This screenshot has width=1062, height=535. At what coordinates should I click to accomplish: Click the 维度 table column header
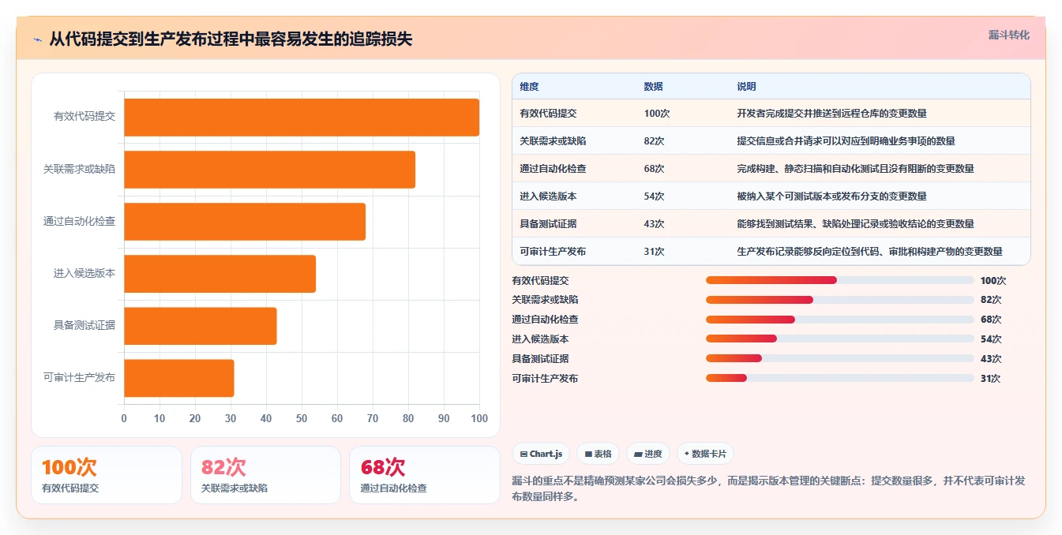529,87
